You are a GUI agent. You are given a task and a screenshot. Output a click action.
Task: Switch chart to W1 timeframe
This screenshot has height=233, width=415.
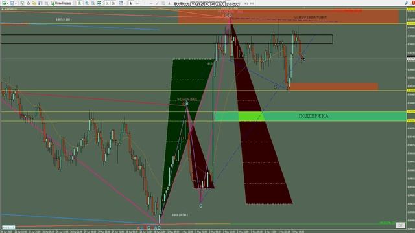pos(246,3)
